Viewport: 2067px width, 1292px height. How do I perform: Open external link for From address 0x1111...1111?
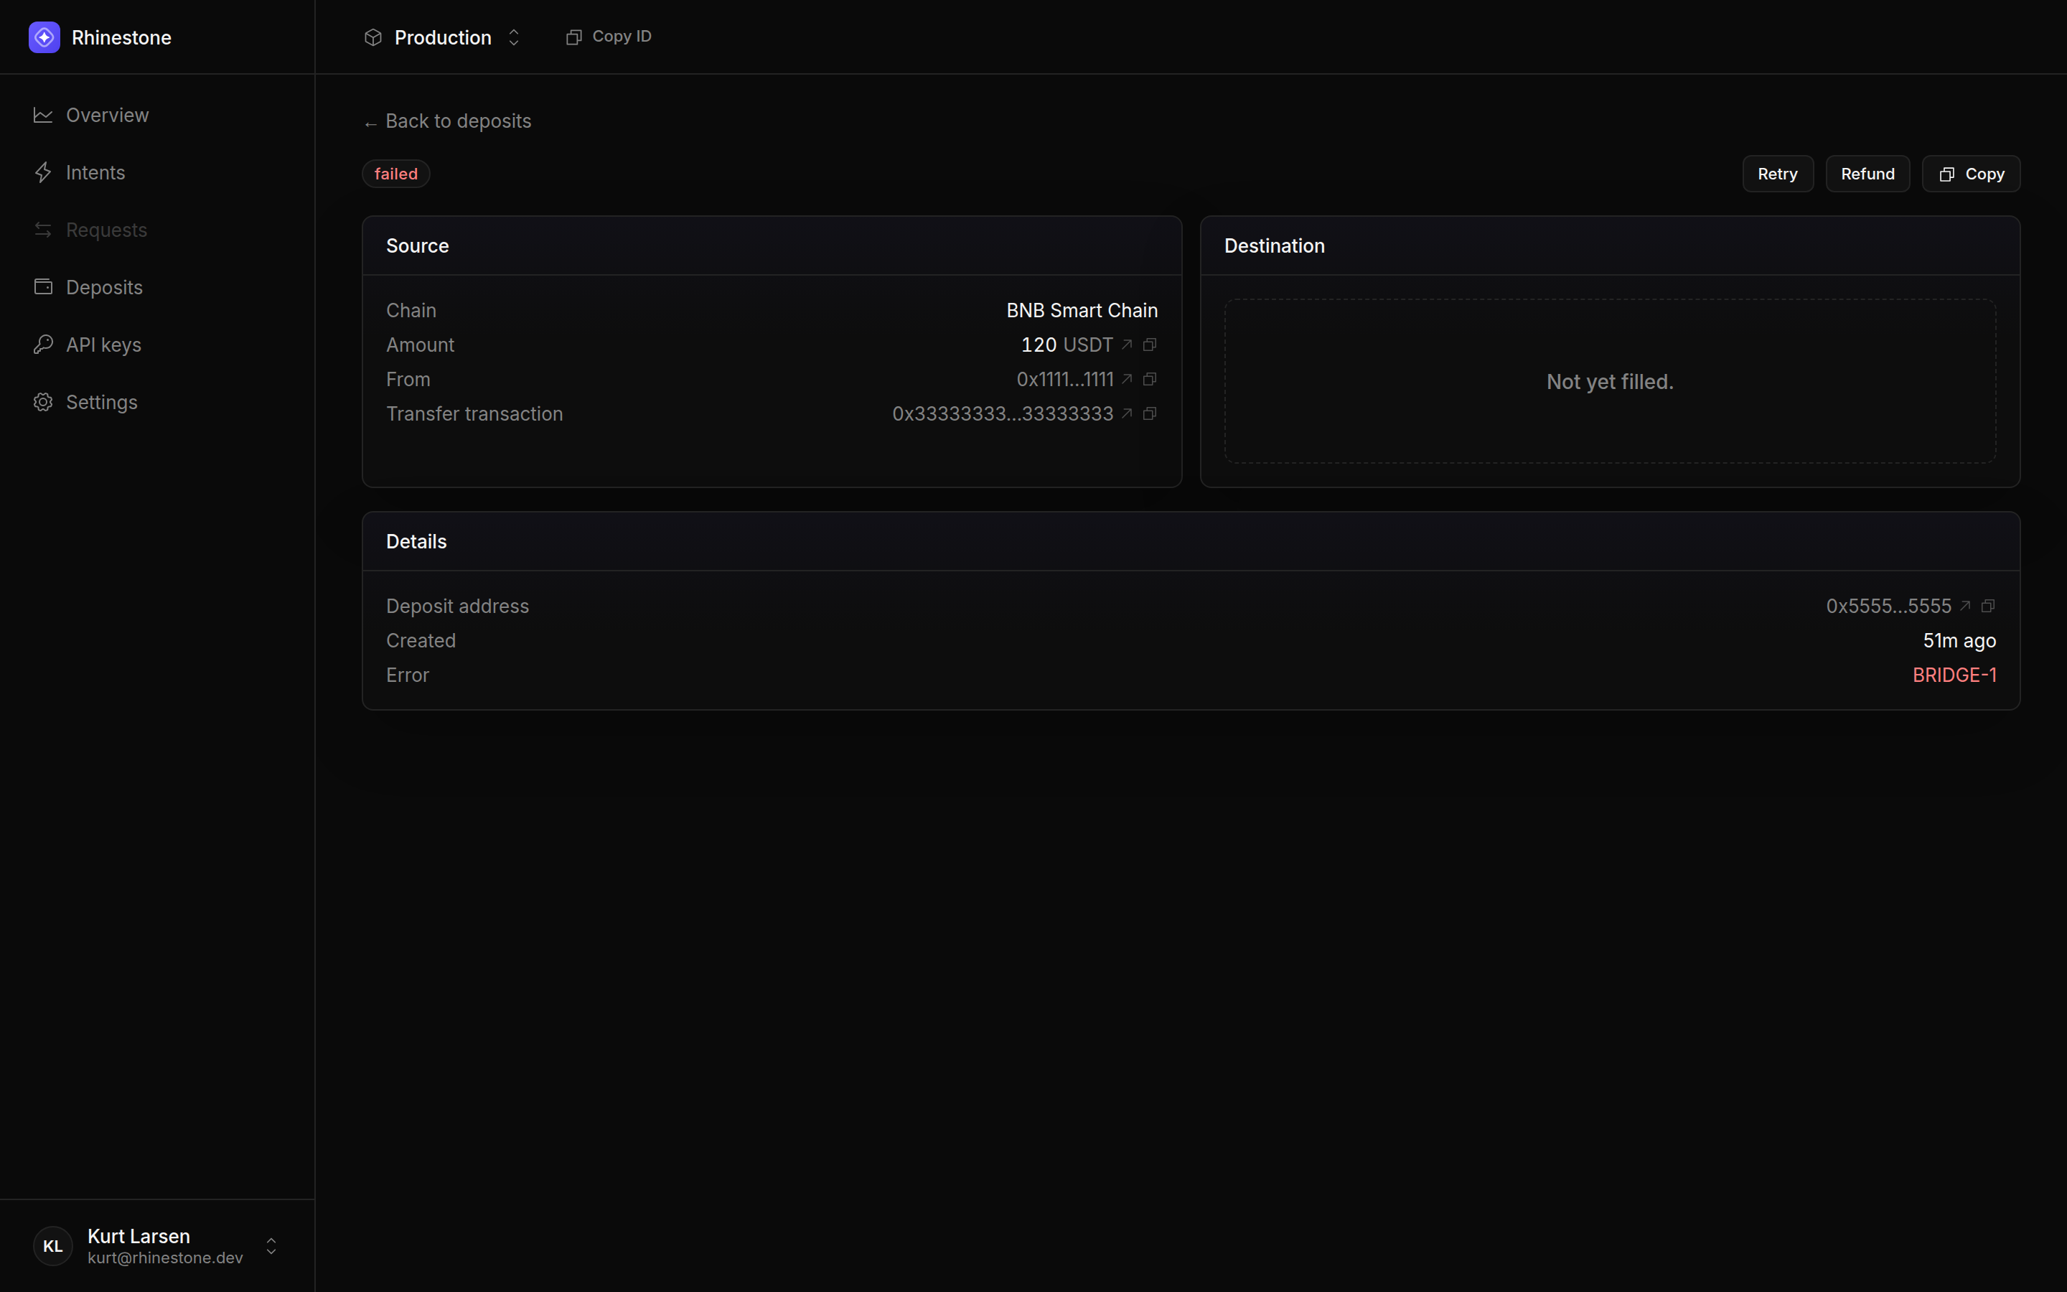tap(1127, 378)
